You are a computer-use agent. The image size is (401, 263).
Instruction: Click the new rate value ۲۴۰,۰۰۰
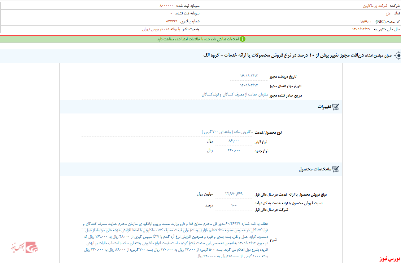pyautogui.click(x=234, y=150)
